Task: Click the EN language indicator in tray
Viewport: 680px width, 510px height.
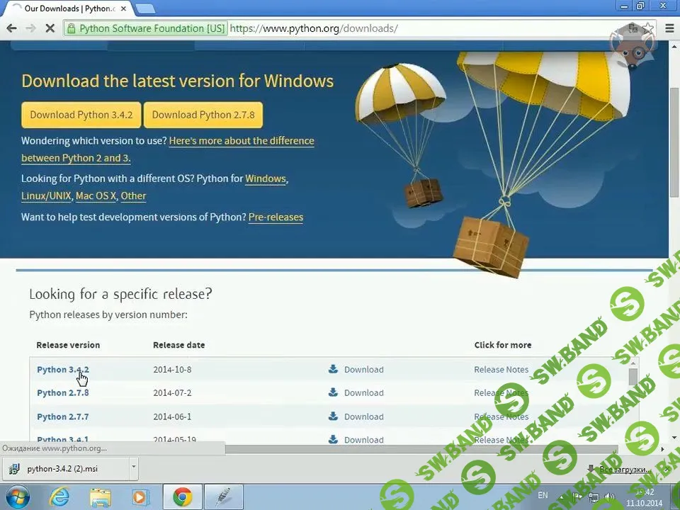Action: [x=543, y=495]
